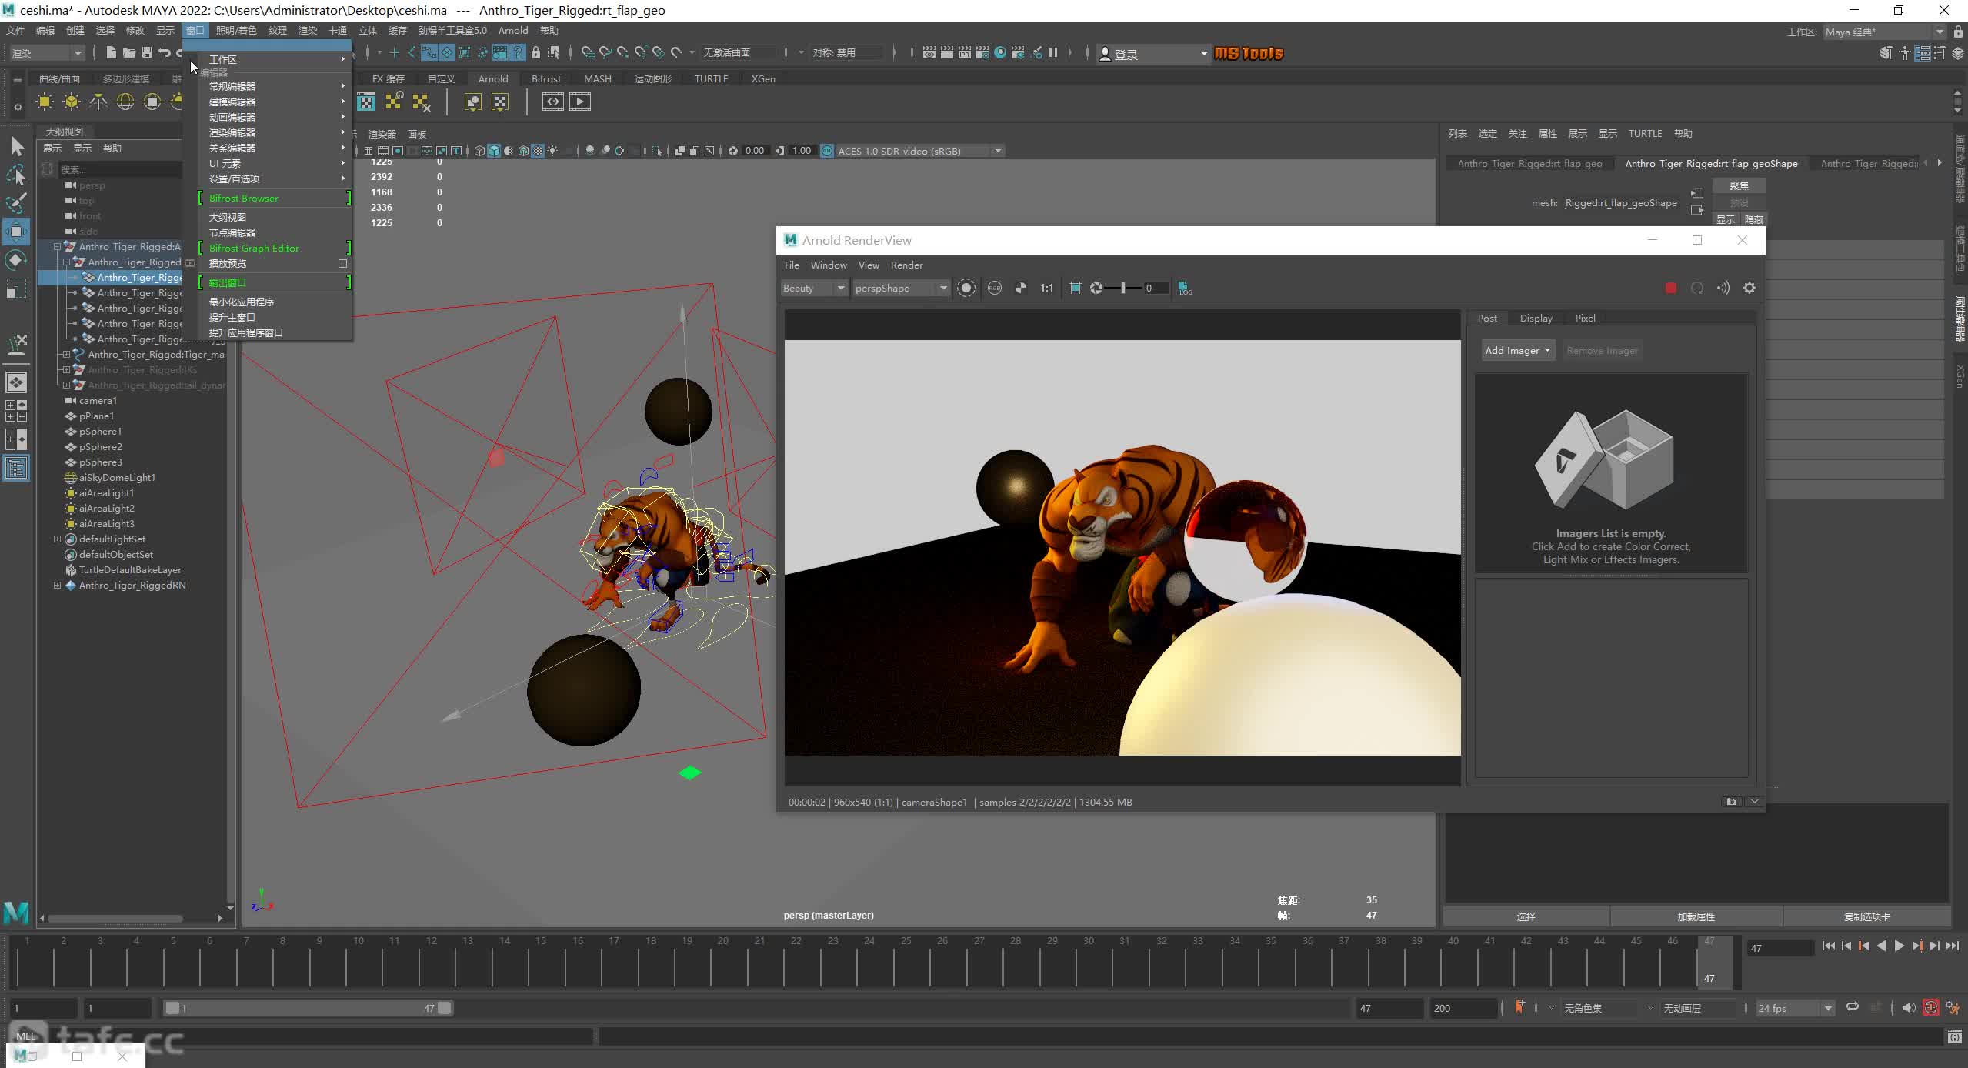Open the Add Imager dropdown
The width and height of the screenshot is (1968, 1068).
1518,350
